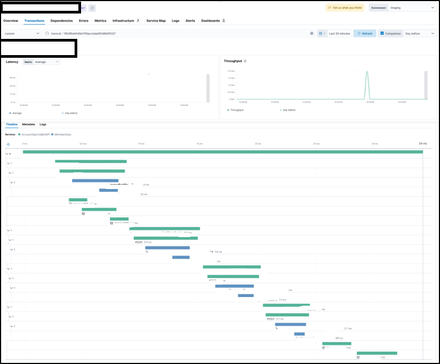Clear the trace.id search query
Screen dimensions: 440x364
click(x=311, y=33)
